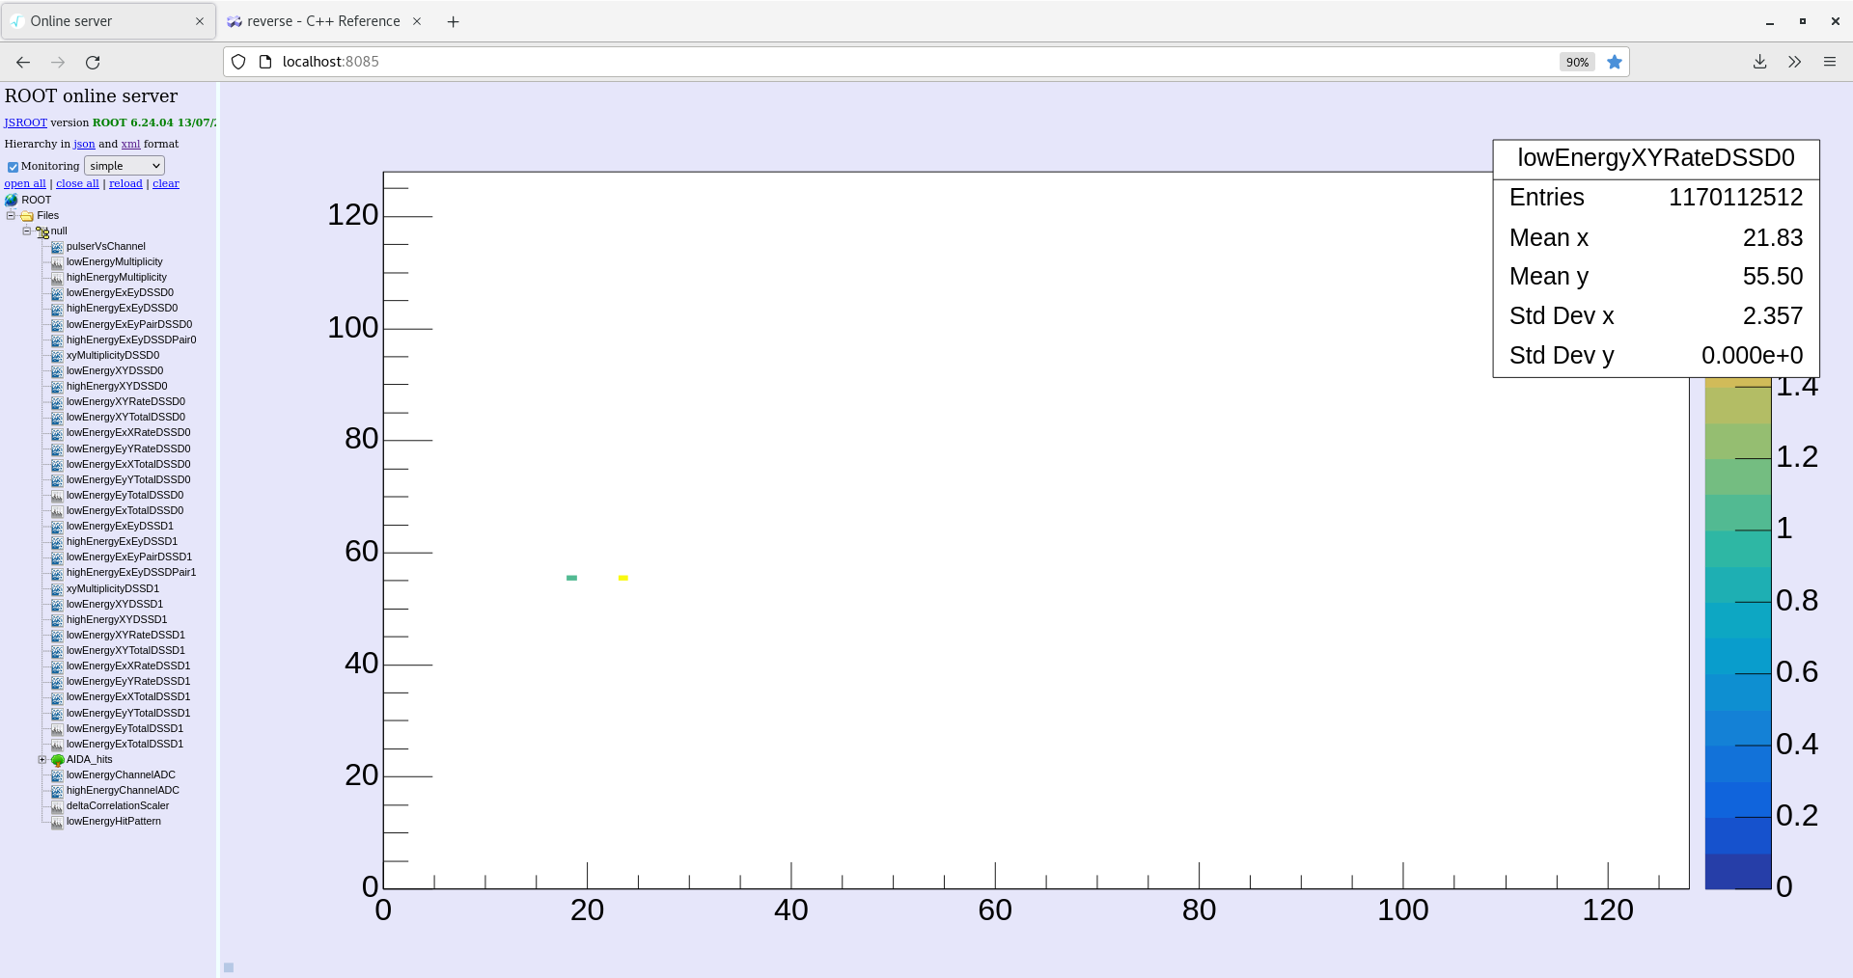Viewport: 1853px width, 978px height.
Task: Bookmark this page with the star icon
Action: coord(1614,62)
